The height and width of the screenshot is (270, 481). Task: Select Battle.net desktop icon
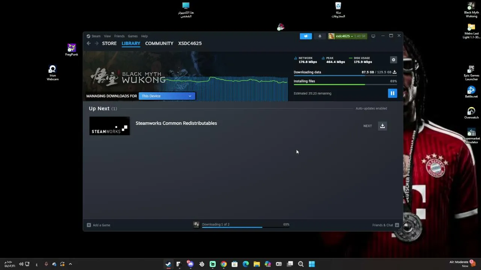tap(471, 92)
